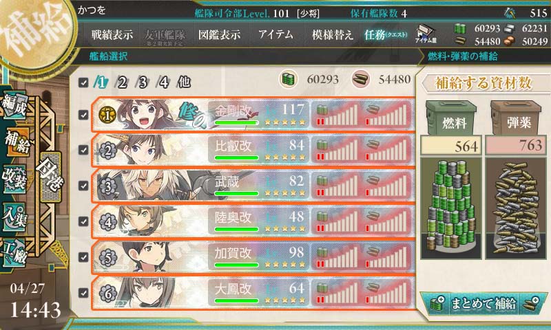
Task: Open the 工廠 factory sidebar icon
Action: pyautogui.click(x=14, y=253)
